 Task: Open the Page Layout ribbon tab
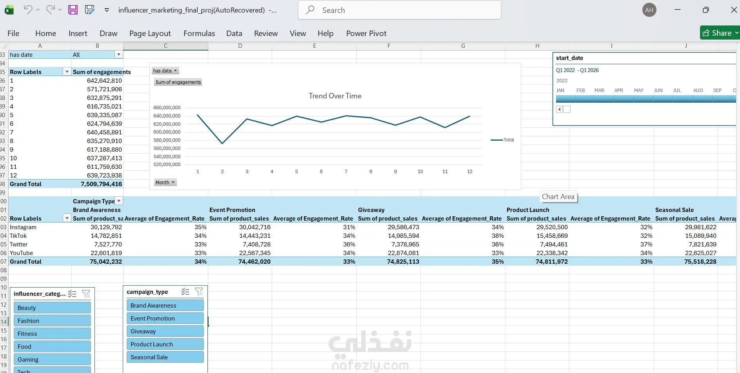coord(150,34)
